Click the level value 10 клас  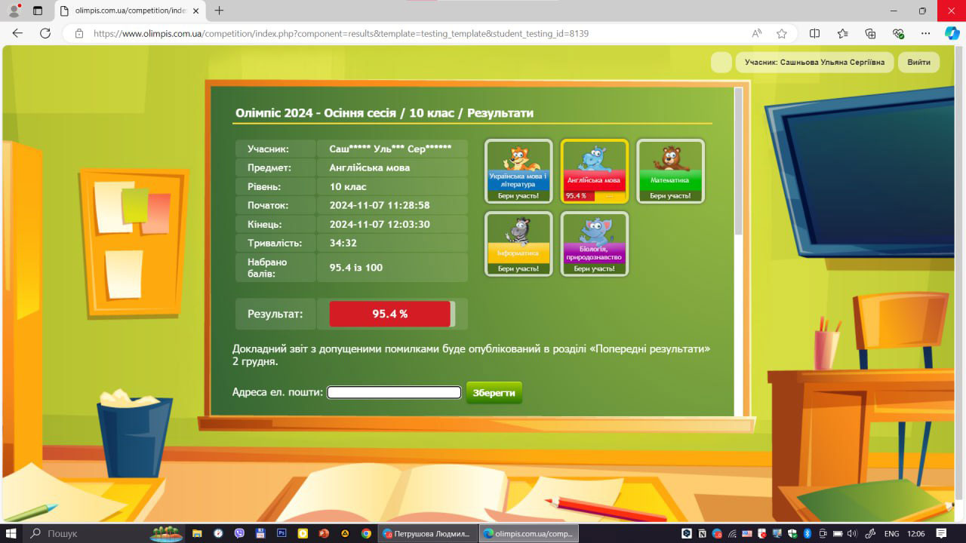(x=348, y=186)
